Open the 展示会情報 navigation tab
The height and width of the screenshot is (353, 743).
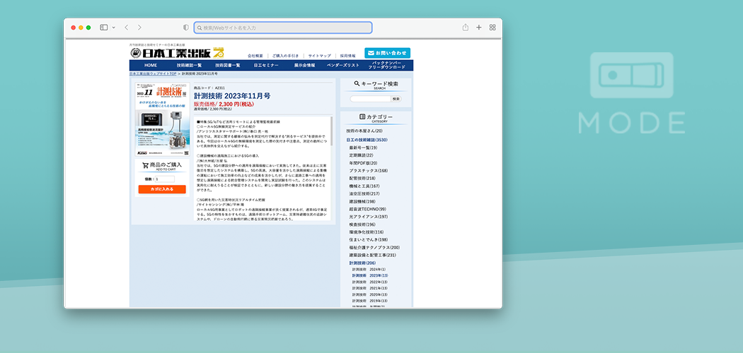click(304, 65)
